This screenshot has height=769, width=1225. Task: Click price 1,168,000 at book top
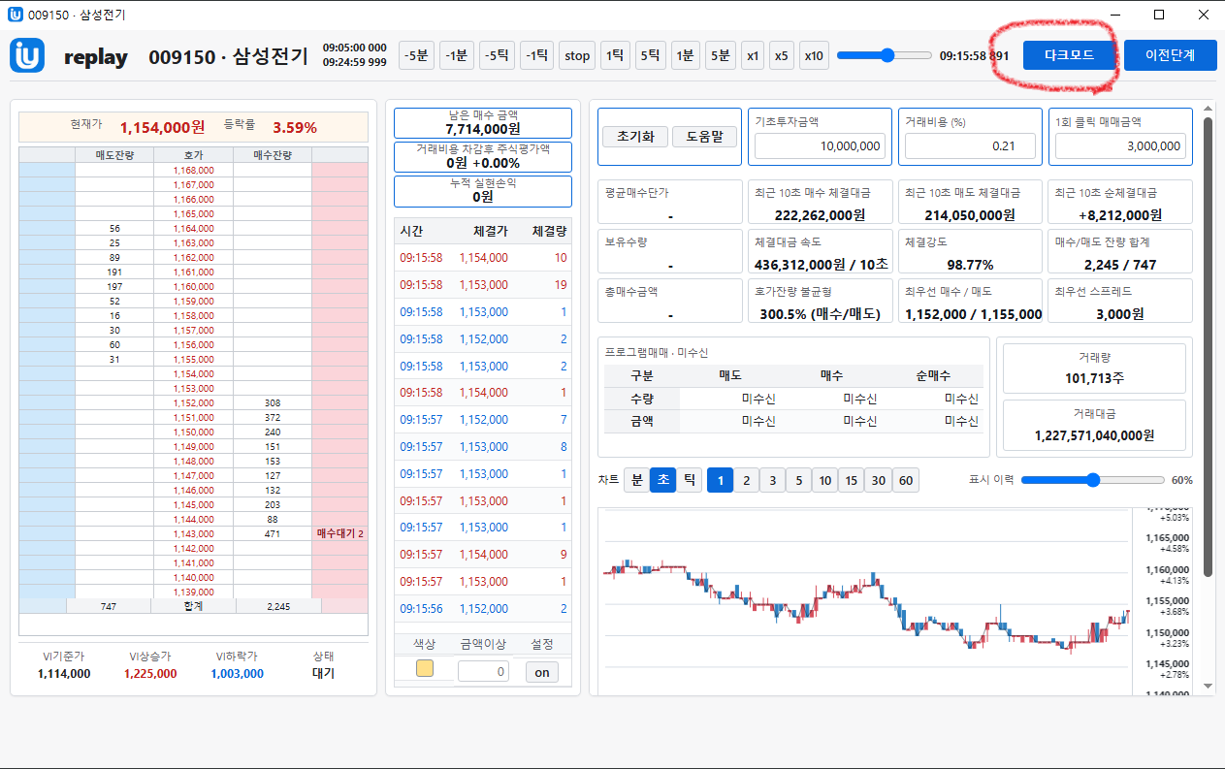pos(193,170)
